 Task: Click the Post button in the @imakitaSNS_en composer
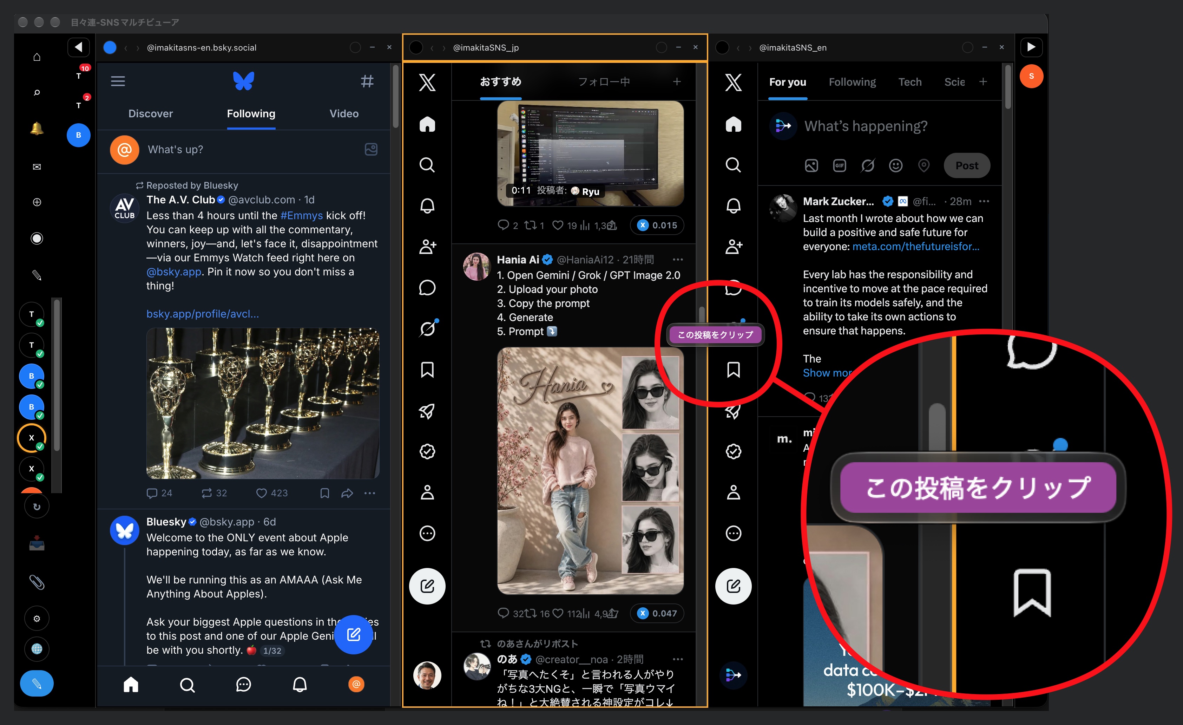coord(966,166)
